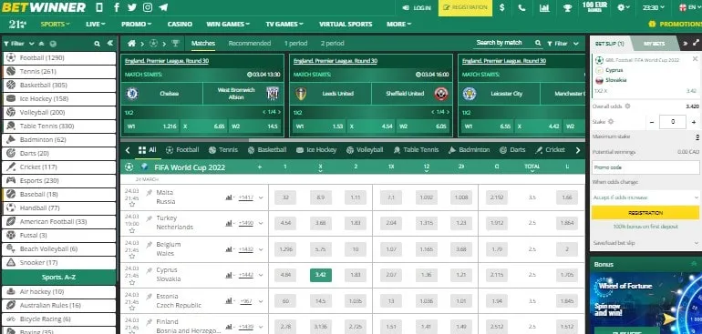Image resolution: width=702 pixels, height=334 pixels.
Task: Click the yellow REGISTRATION button in bet slip
Action: [645, 213]
